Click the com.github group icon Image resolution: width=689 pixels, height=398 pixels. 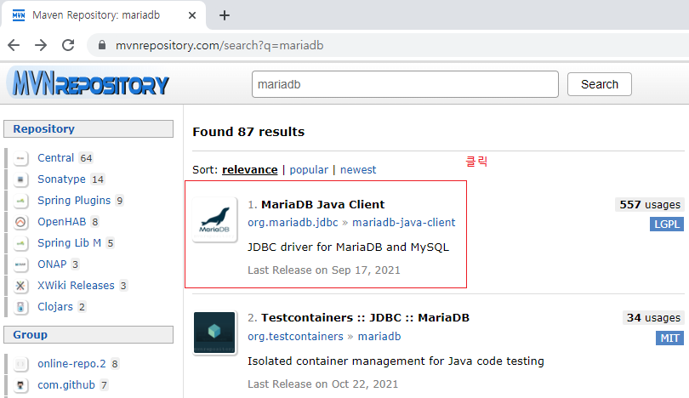click(x=20, y=385)
